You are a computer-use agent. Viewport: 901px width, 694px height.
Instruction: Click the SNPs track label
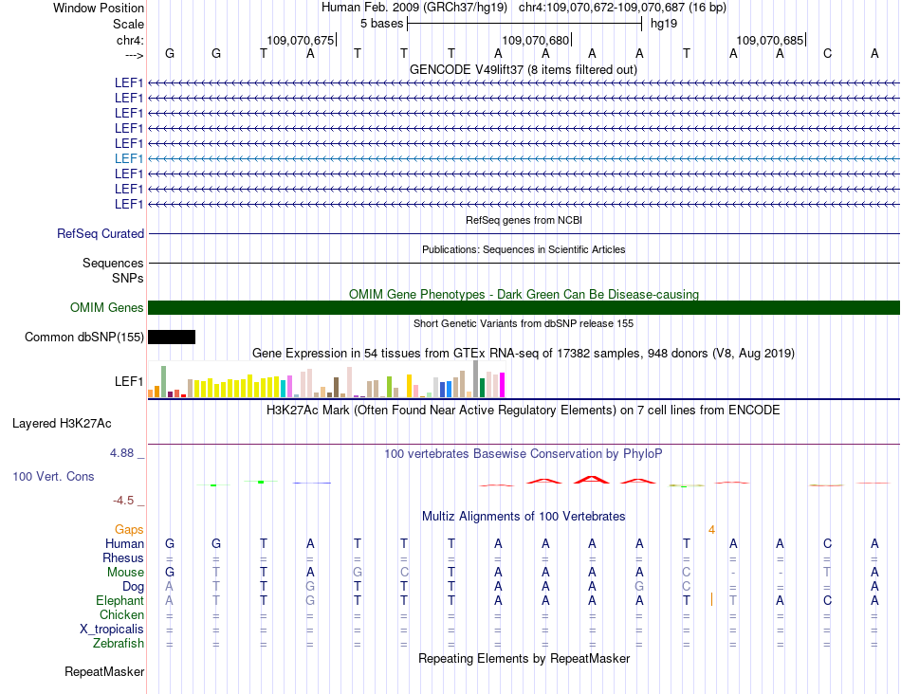point(128,278)
